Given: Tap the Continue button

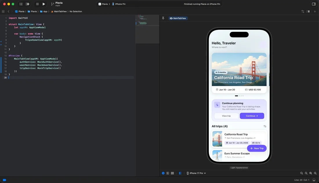Looking at the screenshot, I should point(252,116).
